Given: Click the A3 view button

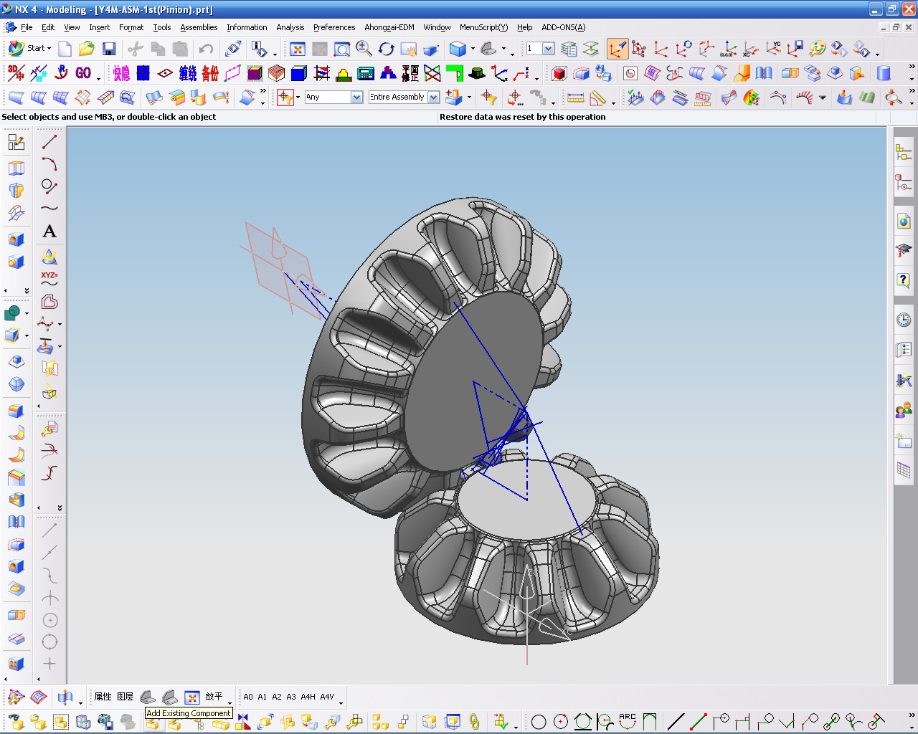Looking at the screenshot, I should (291, 697).
